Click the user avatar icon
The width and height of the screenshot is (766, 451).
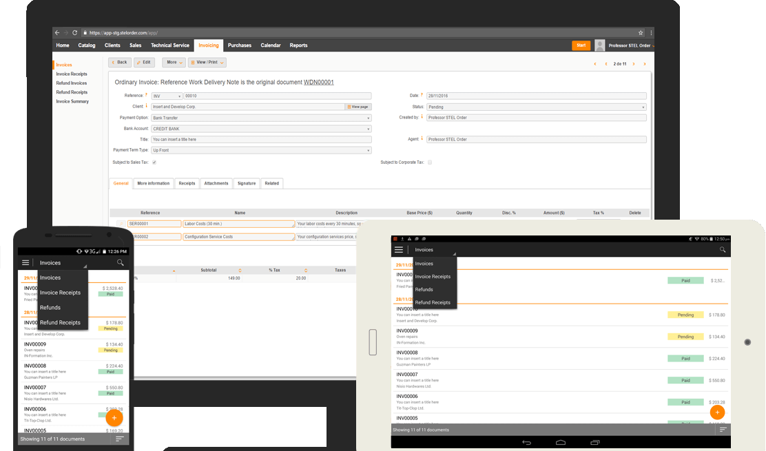click(600, 45)
